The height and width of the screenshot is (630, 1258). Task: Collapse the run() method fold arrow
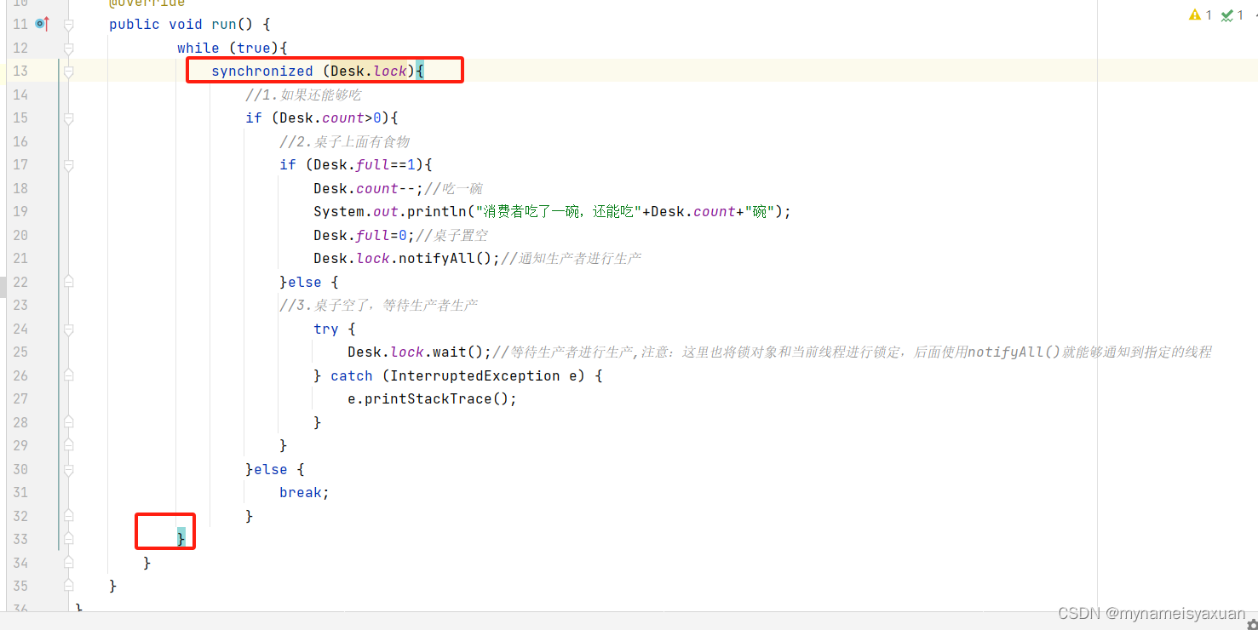pyautogui.click(x=68, y=24)
